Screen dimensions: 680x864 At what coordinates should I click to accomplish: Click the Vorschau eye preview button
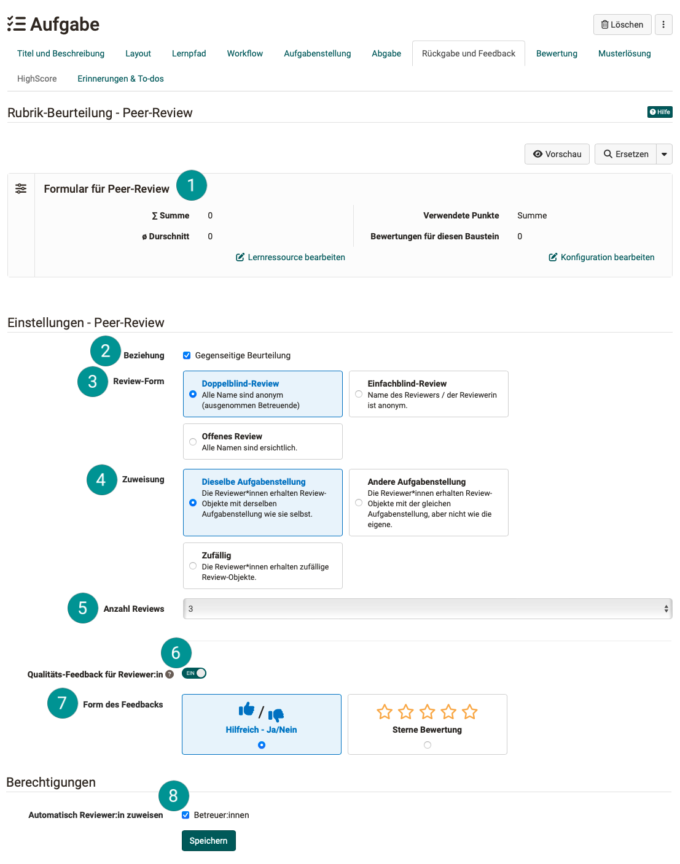pyautogui.click(x=557, y=154)
